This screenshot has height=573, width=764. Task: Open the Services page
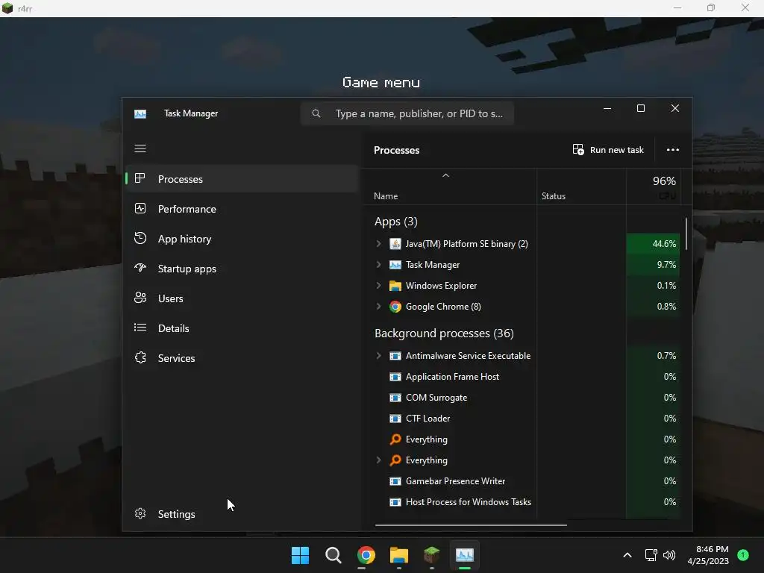click(242, 358)
